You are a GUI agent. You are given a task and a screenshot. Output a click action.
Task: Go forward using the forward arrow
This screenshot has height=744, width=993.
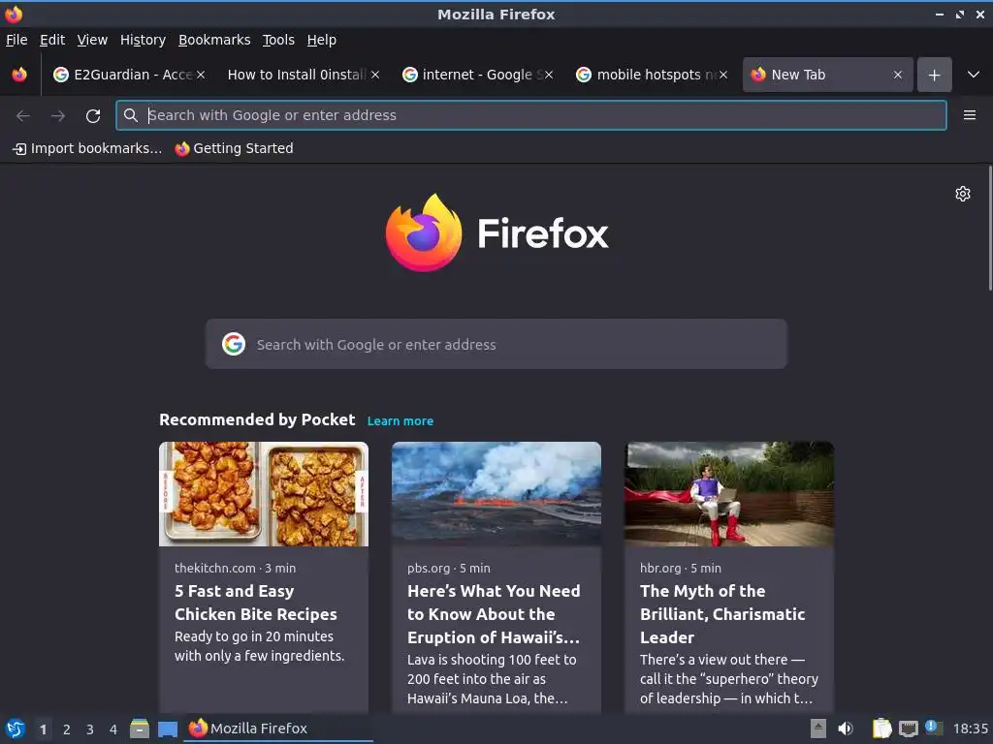pyautogui.click(x=58, y=116)
